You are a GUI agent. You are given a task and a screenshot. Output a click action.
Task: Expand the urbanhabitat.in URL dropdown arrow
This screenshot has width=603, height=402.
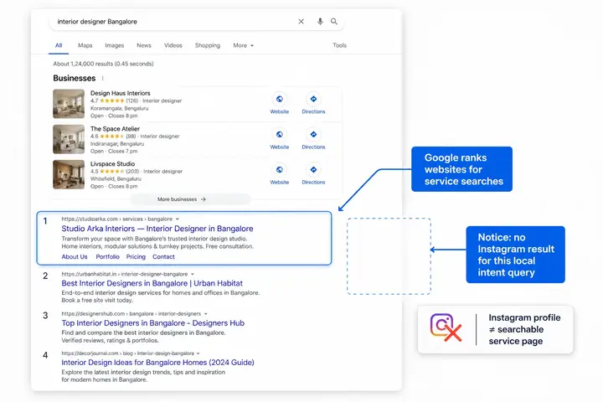tap(193, 275)
